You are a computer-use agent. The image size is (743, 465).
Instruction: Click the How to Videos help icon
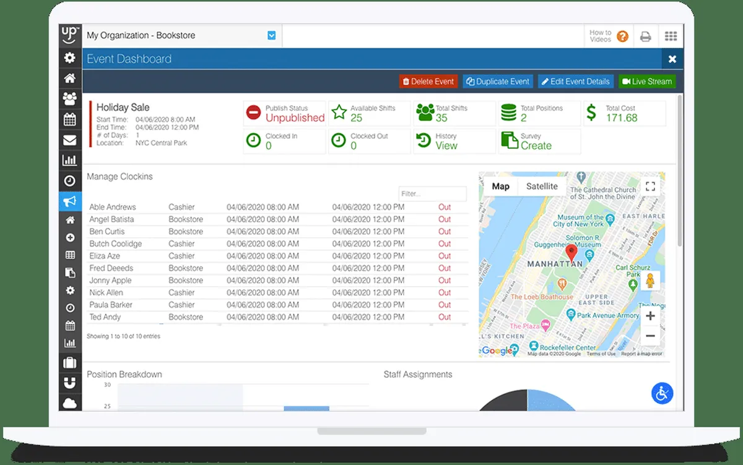(x=622, y=37)
